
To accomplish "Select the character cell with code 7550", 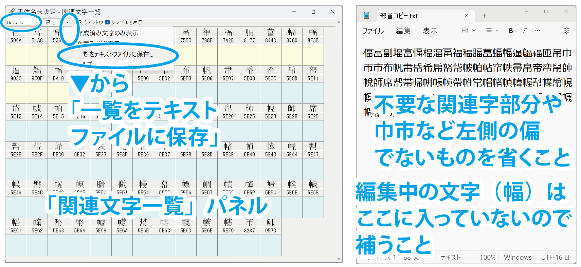I will point(186,36).
